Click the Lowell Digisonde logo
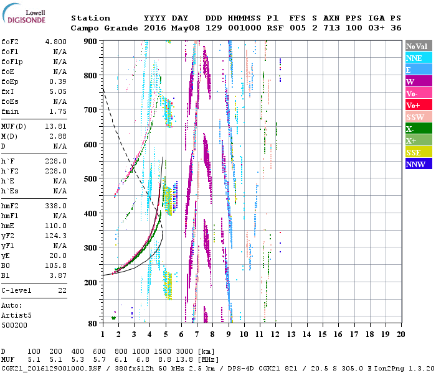The image size is (436, 373). tap(24, 14)
